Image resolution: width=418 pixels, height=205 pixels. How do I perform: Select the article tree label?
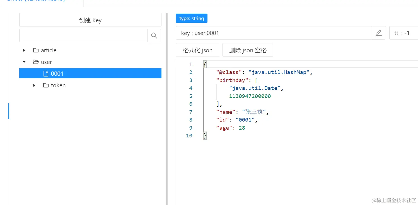49,50
